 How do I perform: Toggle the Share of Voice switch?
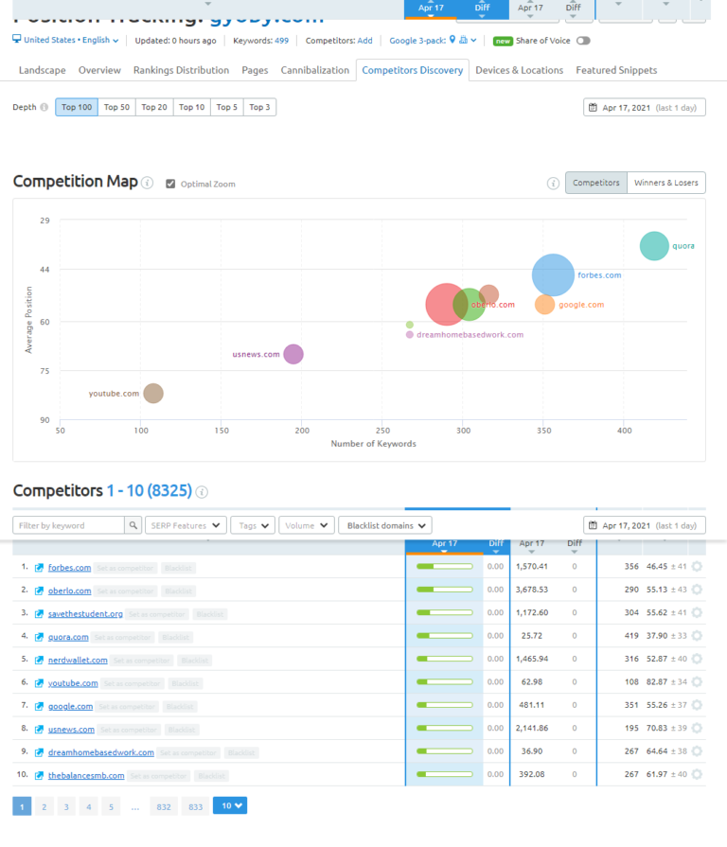coord(583,41)
